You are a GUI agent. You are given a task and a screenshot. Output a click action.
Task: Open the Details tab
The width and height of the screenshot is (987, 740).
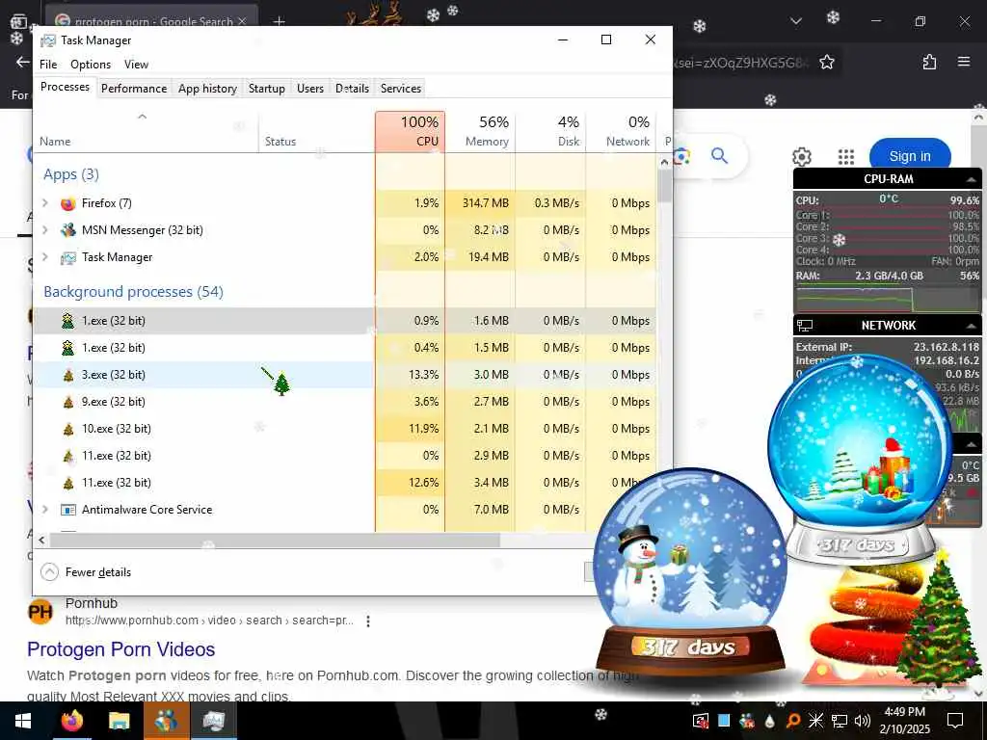(x=352, y=88)
